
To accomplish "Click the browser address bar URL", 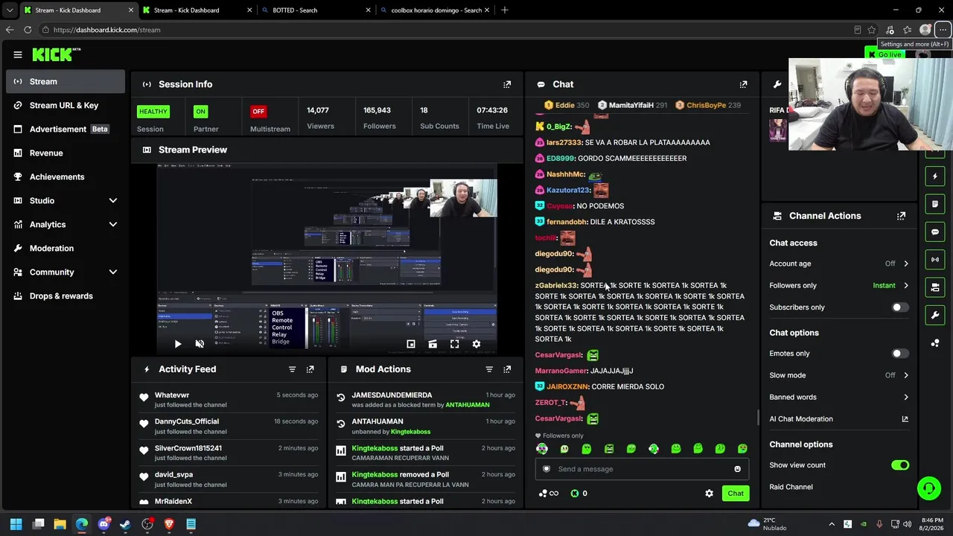I will (x=106, y=30).
